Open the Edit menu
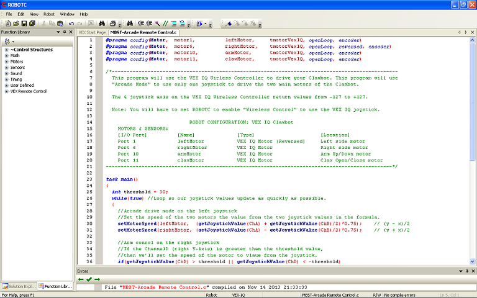 pyautogui.click(x=20, y=14)
